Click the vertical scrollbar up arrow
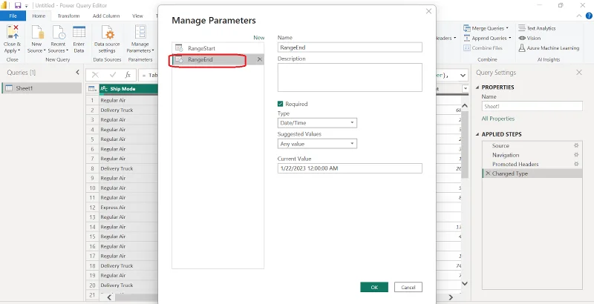This screenshot has height=304, width=594. (465, 106)
